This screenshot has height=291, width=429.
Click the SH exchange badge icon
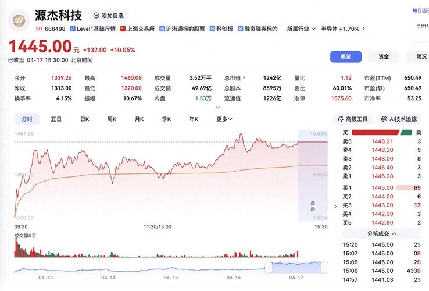(39, 29)
